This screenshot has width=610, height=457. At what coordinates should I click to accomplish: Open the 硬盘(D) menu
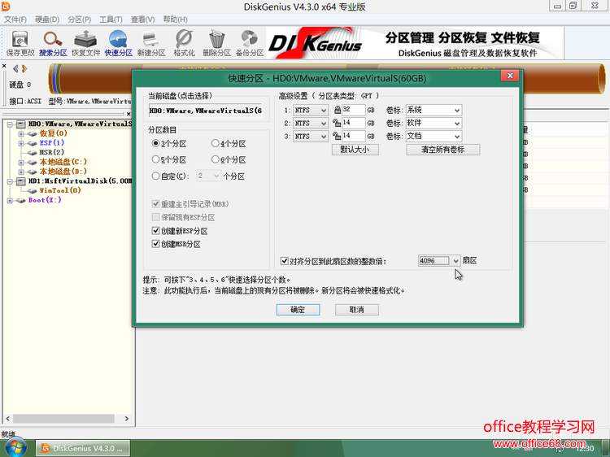click(47, 20)
